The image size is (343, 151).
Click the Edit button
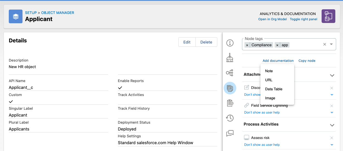[187, 42]
